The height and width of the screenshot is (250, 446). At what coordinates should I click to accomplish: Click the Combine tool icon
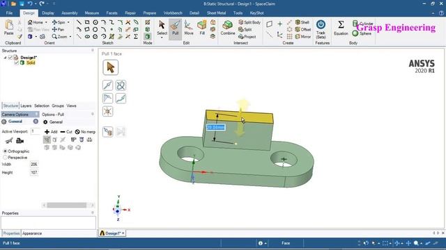(228, 28)
